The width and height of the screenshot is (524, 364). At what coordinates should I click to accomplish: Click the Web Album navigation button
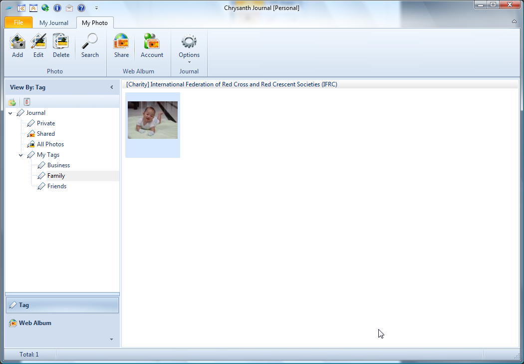(x=35, y=323)
